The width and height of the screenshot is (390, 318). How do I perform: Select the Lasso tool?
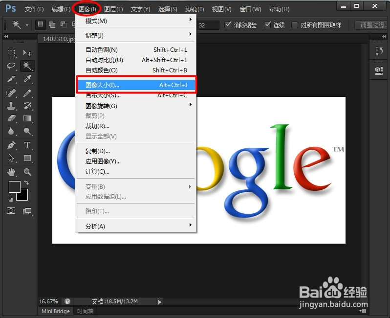(11, 66)
